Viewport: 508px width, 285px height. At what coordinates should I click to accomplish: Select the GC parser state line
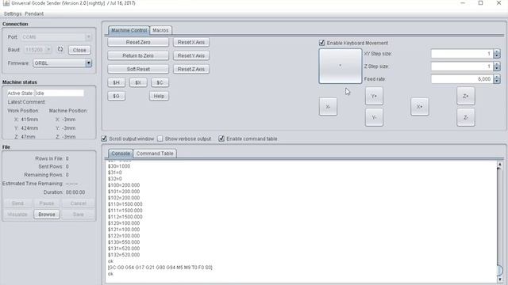point(160,268)
